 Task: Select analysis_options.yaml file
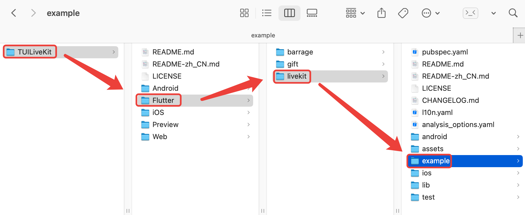click(x=465, y=125)
